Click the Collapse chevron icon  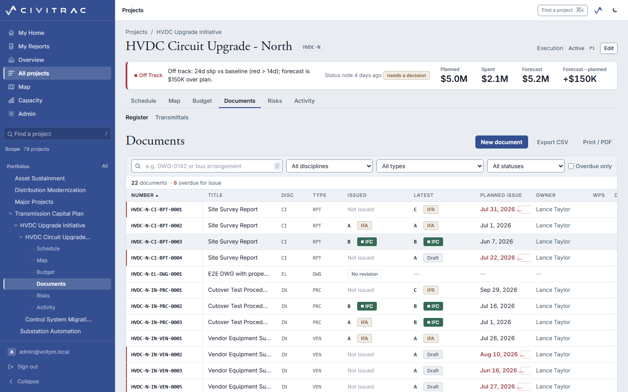click(x=11, y=382)
